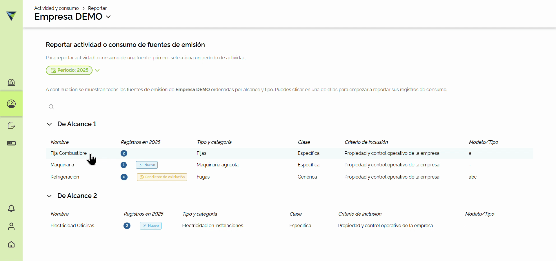Click the Maquinaria agricola cell

(x=218, y=165)
